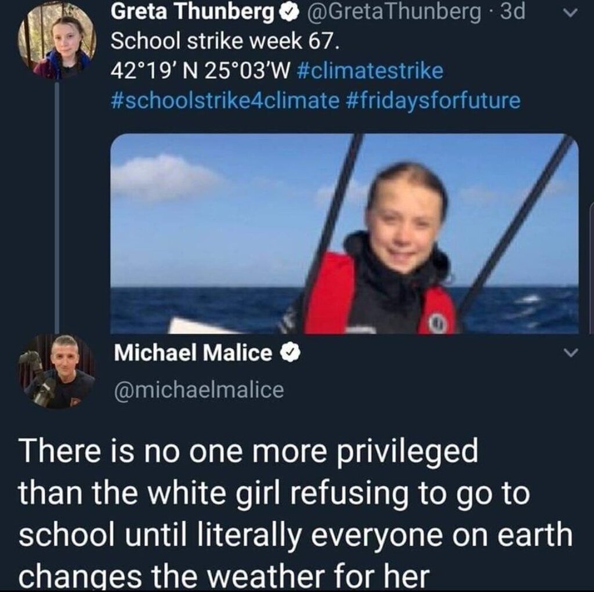This screenshot has width=594, height=592.
Task: Open Michael Malice's profile avatar
Action: pos(57,371)
